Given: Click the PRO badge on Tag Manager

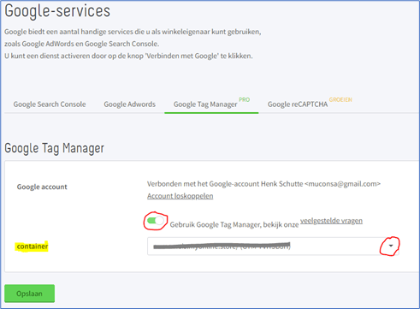Looking at the screenshot, I should [x=245, y=99].
